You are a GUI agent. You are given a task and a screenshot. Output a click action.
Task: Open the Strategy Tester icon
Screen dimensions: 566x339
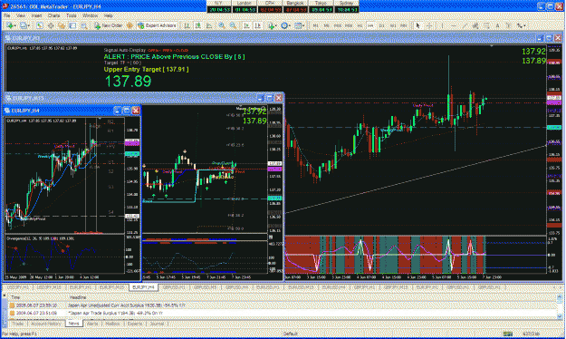tap(84, 25)
